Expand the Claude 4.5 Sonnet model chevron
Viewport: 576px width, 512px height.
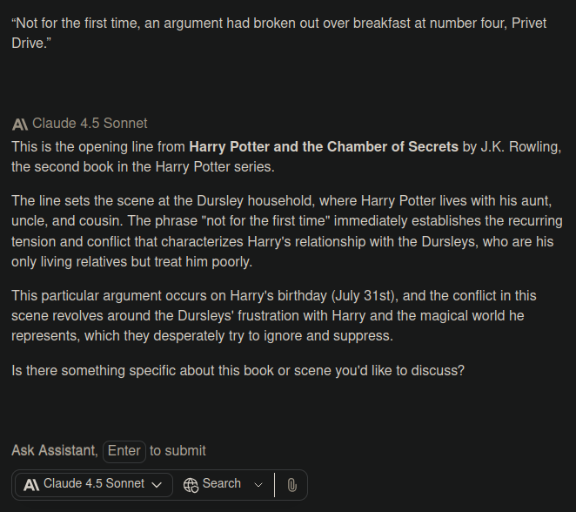coord(157,485)
